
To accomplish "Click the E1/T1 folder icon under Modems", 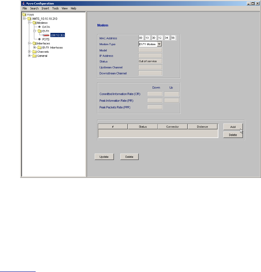I will tap(40, 31).
